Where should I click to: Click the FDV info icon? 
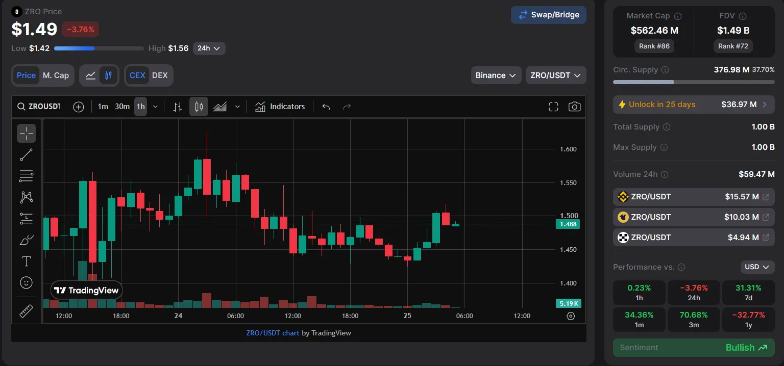coord(743,16)
